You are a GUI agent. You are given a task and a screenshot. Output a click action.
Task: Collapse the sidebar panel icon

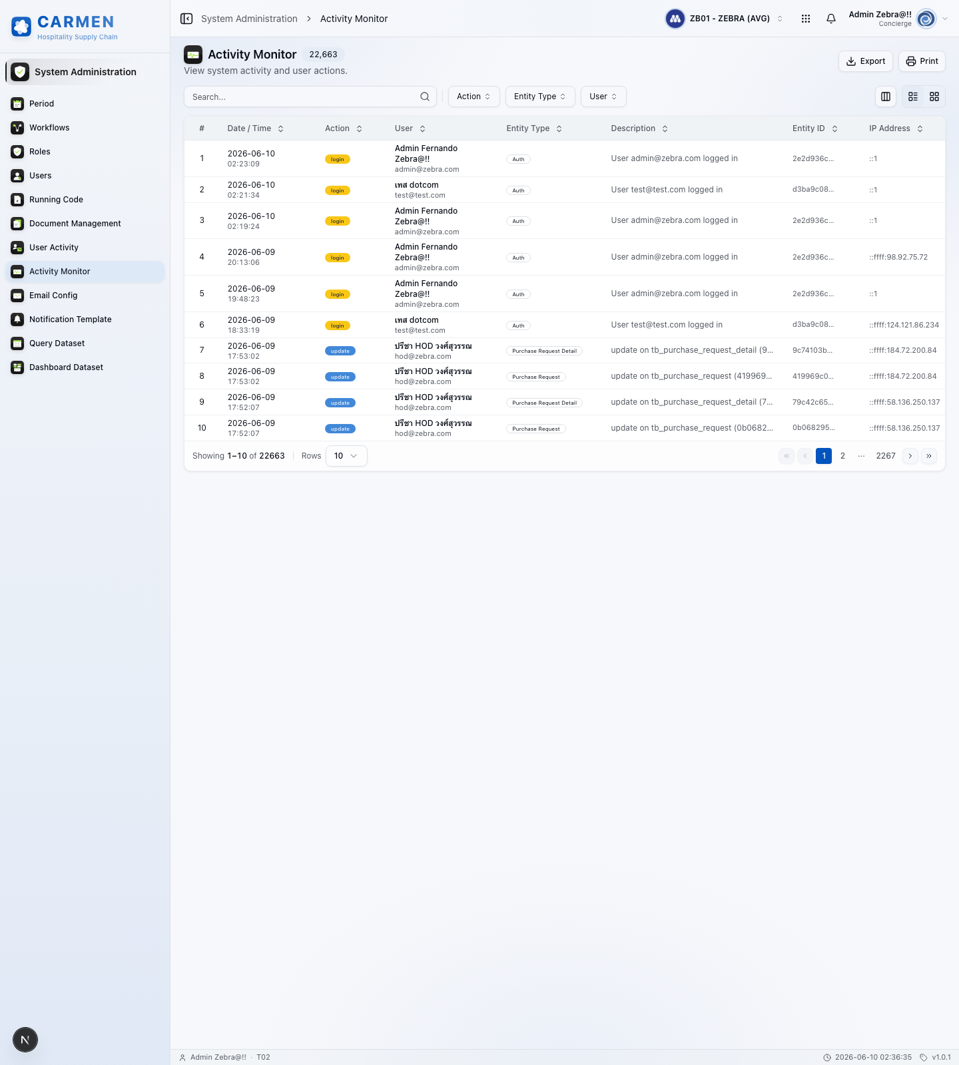click(186, 19)
